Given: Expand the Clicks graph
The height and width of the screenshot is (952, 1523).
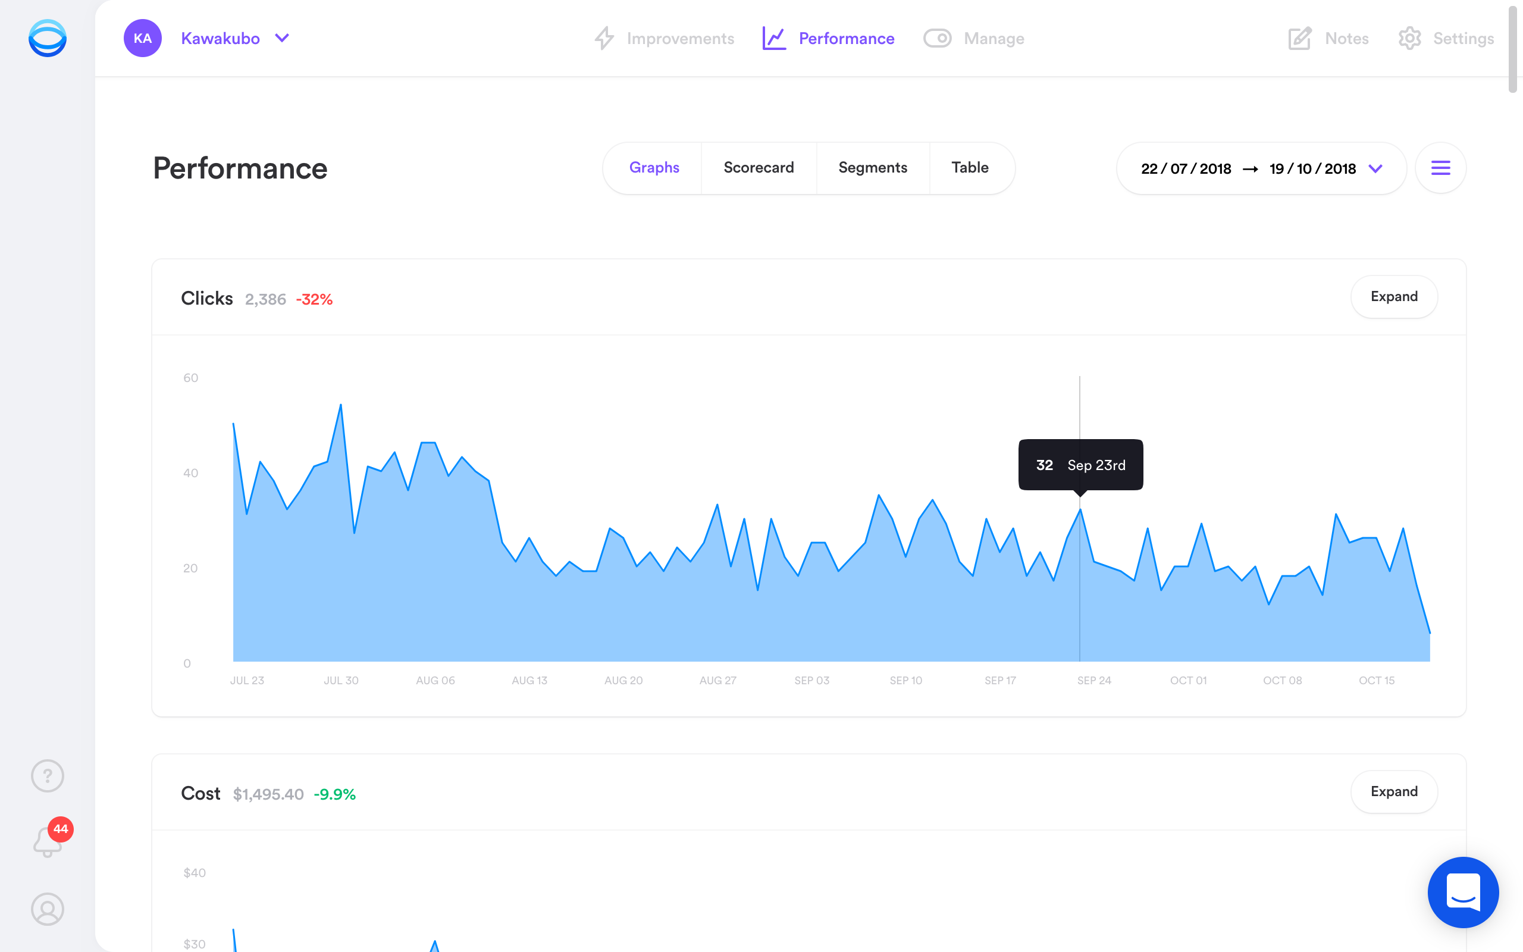Looking at the screenshot, I should click(1393, 296).
